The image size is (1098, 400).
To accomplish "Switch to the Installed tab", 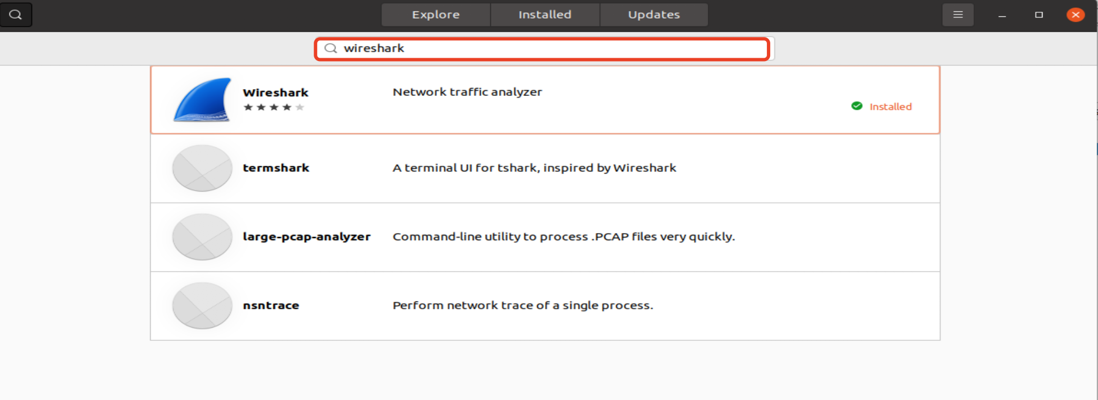I will [545, 15].
